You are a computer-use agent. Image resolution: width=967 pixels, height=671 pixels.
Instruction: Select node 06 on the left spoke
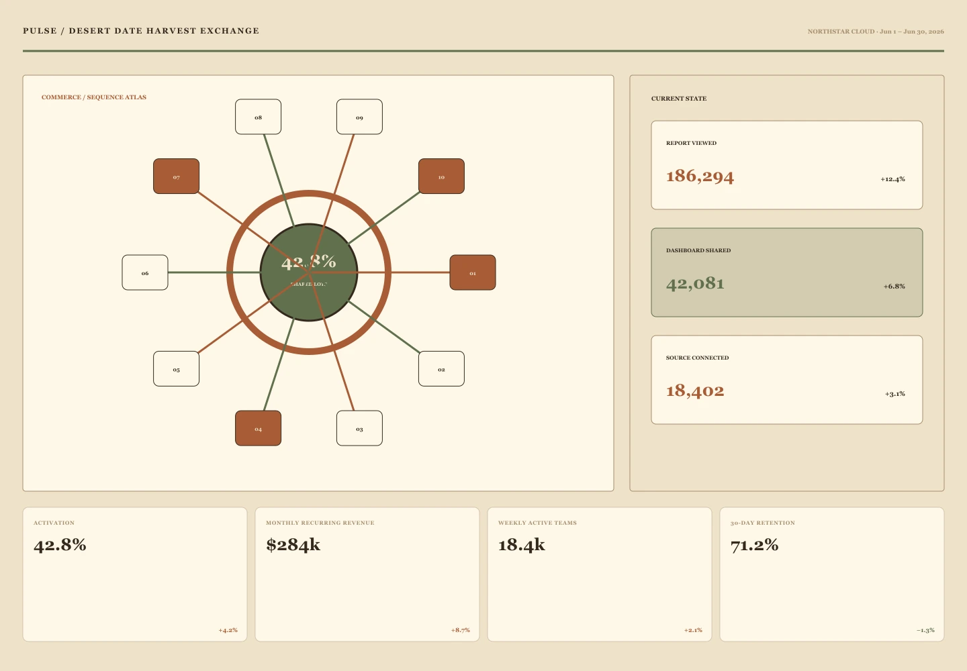145,272
